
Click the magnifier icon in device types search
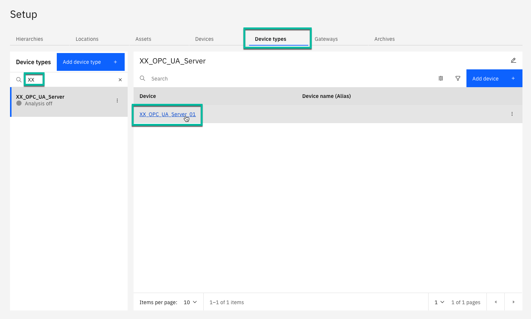point(19,80)
